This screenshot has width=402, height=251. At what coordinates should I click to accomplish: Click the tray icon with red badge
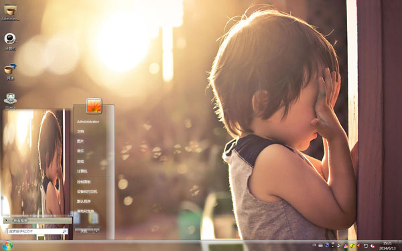click(373, 246)
